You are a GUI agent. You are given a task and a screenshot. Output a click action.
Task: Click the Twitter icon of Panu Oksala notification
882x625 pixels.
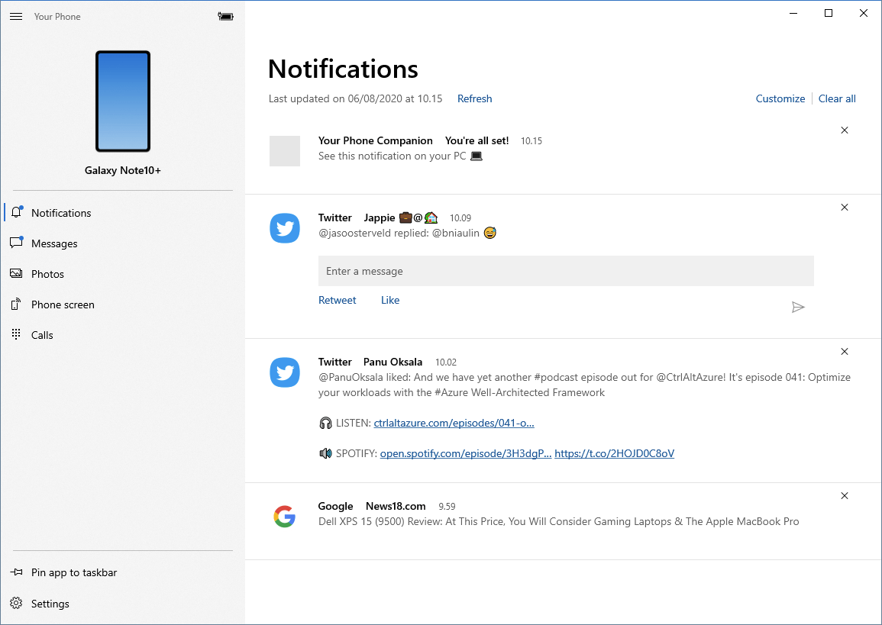(285, 372)
